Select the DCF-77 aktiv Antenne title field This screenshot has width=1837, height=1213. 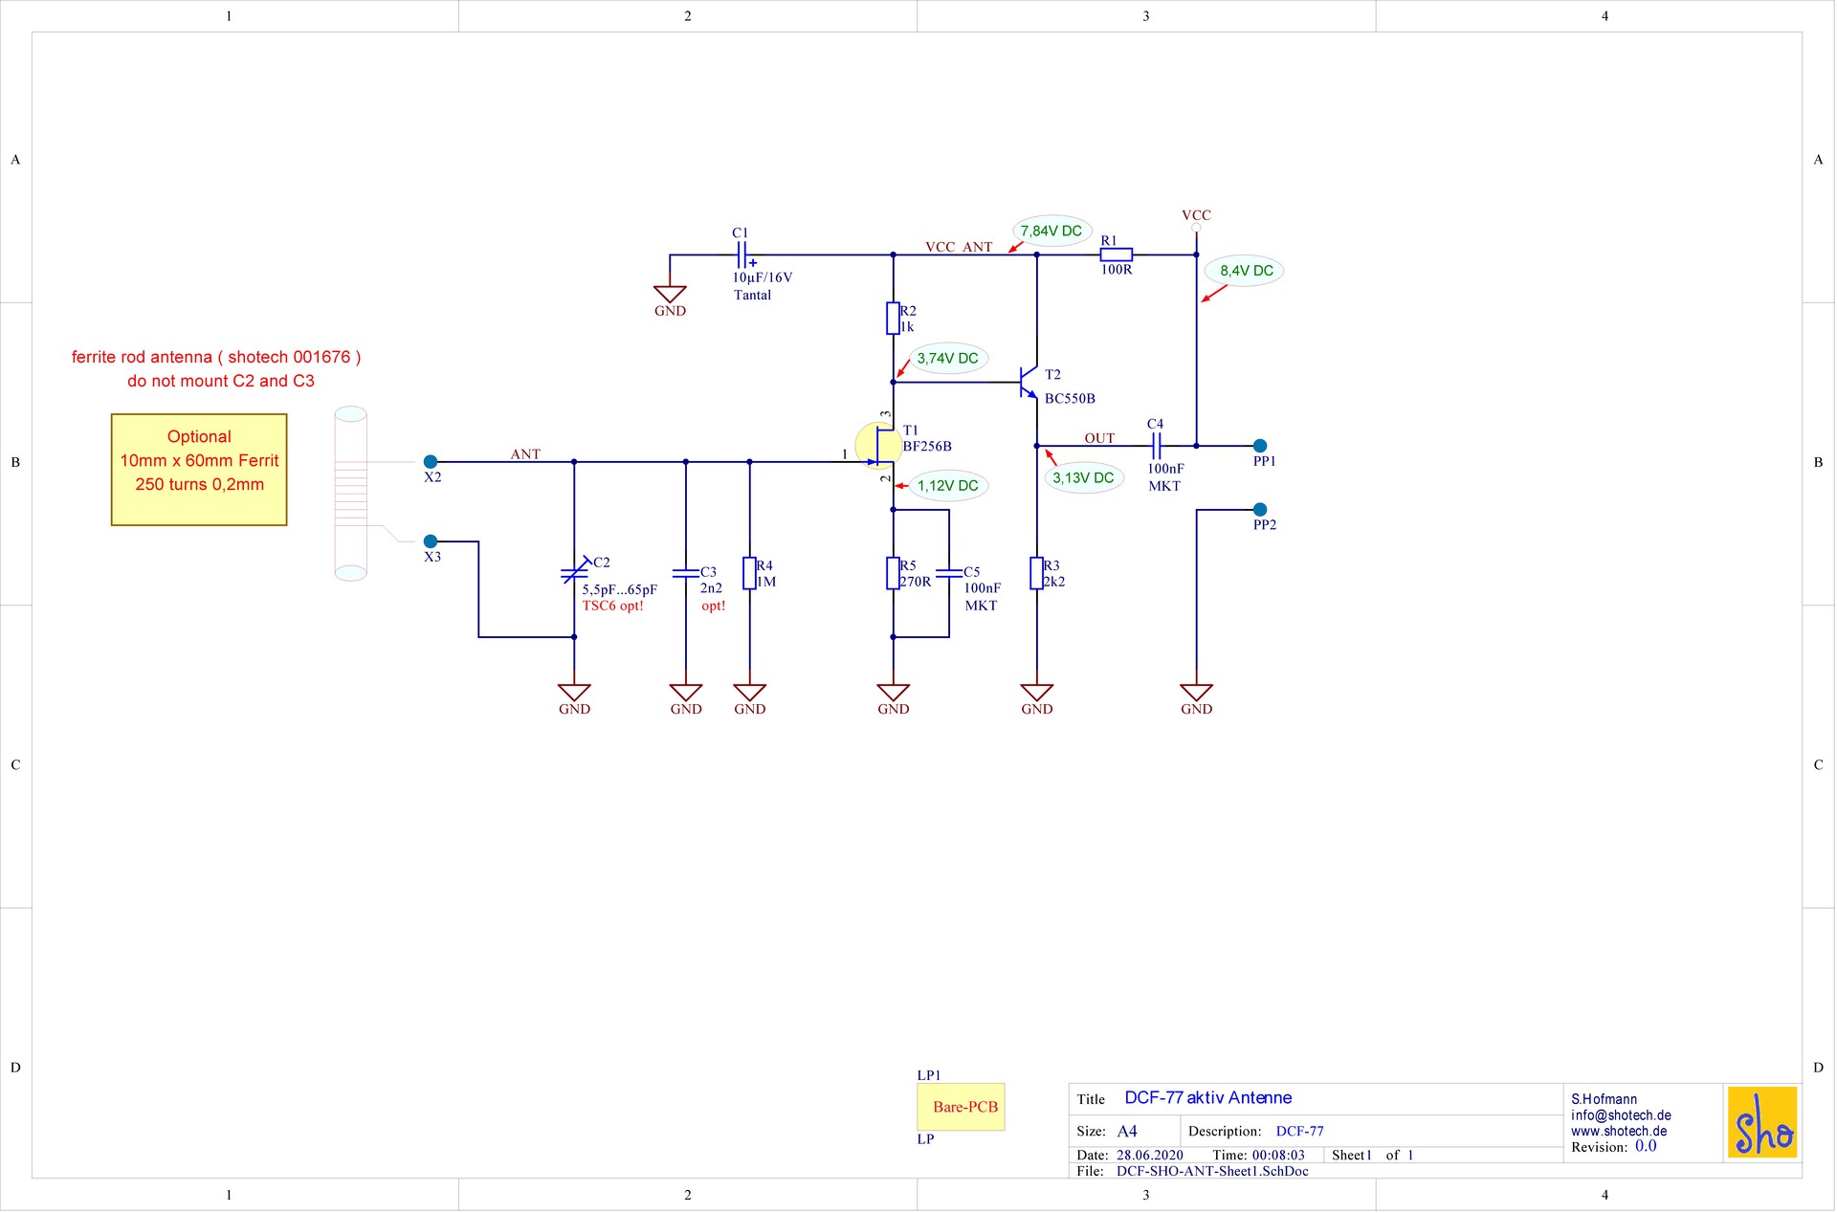tap(1207, 1098)
